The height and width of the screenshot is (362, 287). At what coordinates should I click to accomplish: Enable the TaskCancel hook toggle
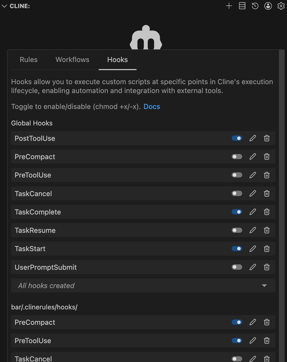tap(237, 193)
